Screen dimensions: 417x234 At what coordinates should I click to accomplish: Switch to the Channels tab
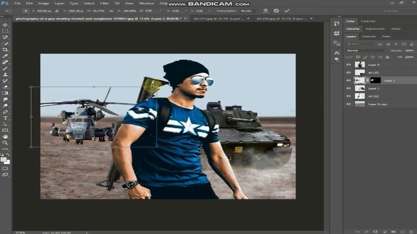tap(369, 36)
